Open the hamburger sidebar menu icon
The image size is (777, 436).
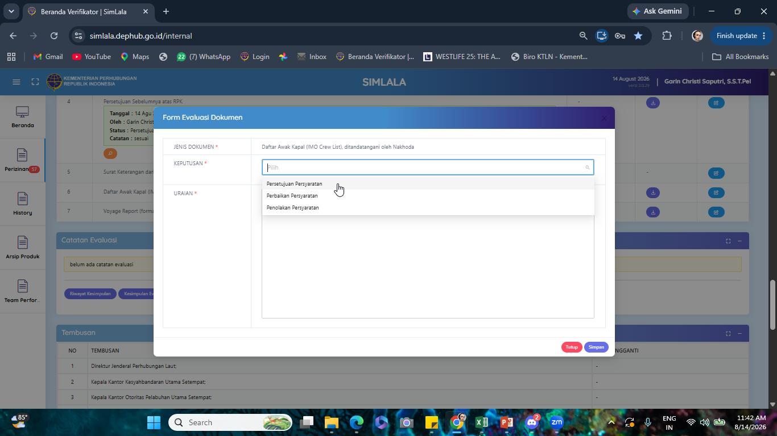16,82
